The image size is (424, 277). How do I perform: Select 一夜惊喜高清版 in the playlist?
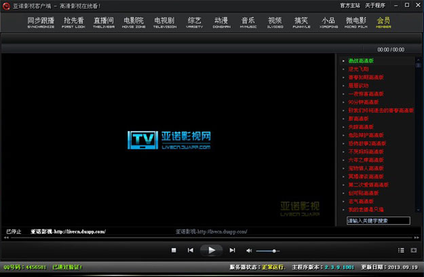366,94
